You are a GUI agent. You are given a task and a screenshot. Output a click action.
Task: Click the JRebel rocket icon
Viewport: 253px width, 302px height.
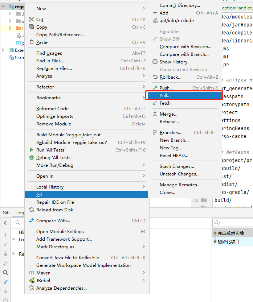tap(32, 281)
